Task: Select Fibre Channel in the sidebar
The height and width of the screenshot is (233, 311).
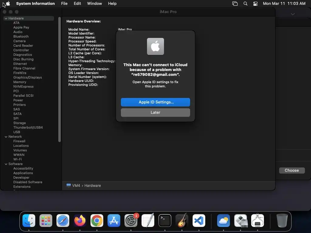Action: (24, 68)
